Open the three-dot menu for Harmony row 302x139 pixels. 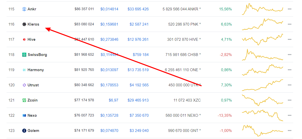coord(290,70)
